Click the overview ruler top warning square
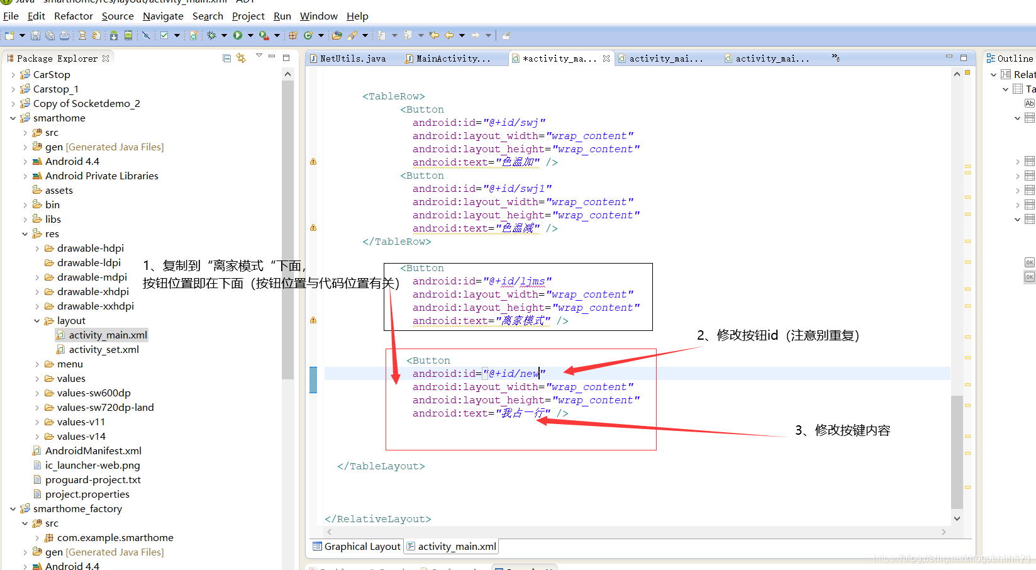This screenshot has height=570, width=1036. pyautogui.click(x=967, y=73)
